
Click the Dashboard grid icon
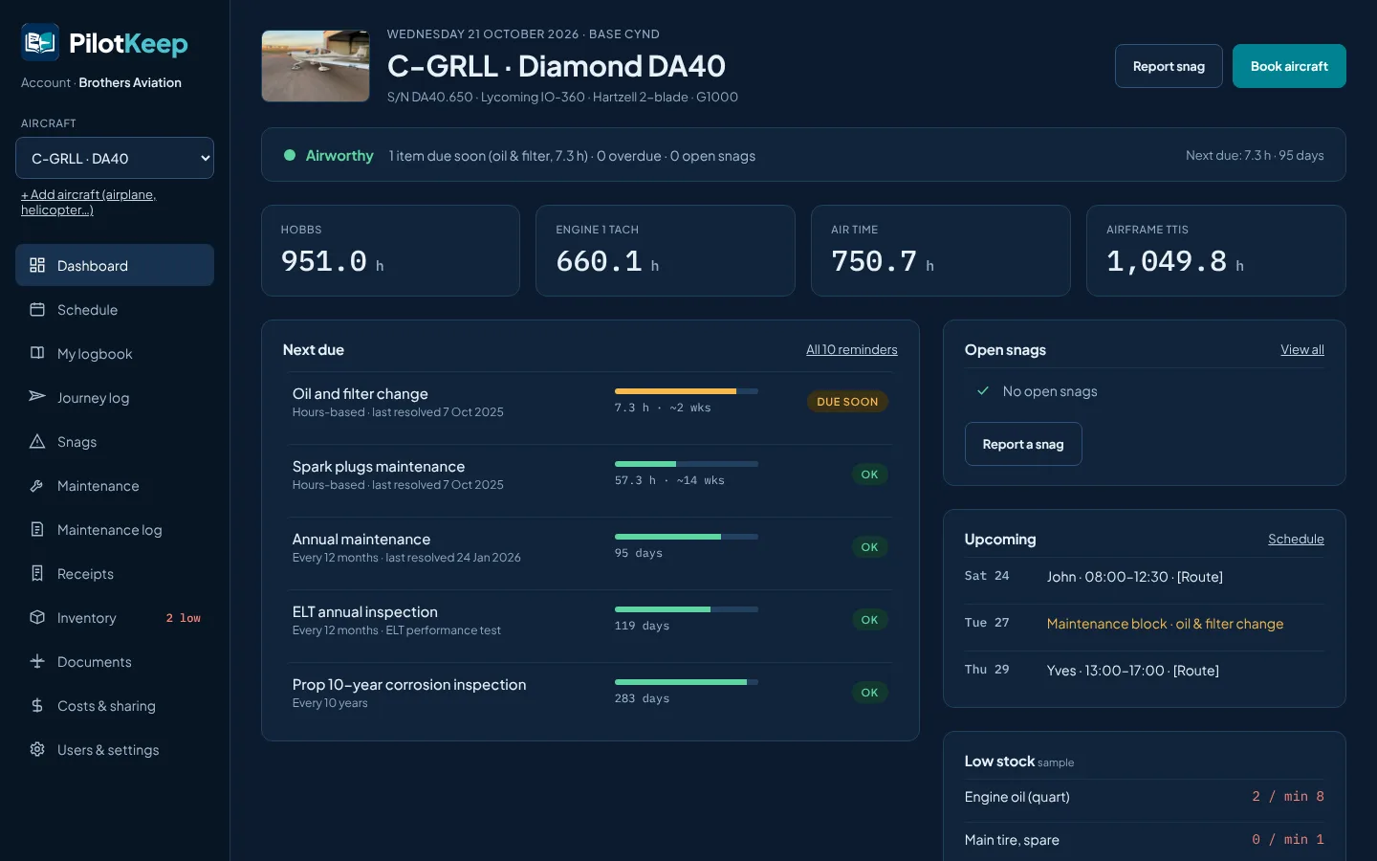coord(37,265)
